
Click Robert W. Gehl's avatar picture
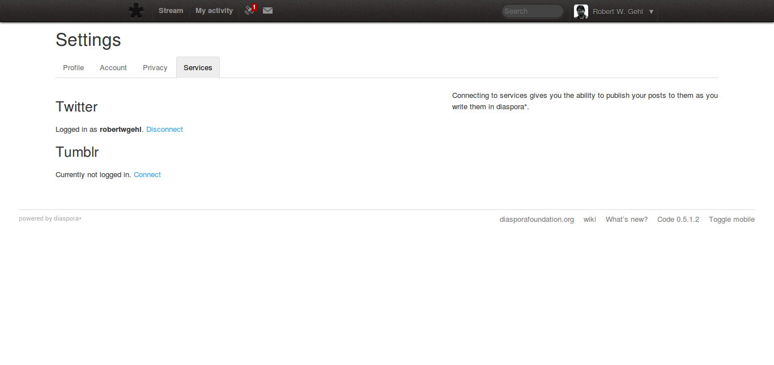[x=581, y=11]
